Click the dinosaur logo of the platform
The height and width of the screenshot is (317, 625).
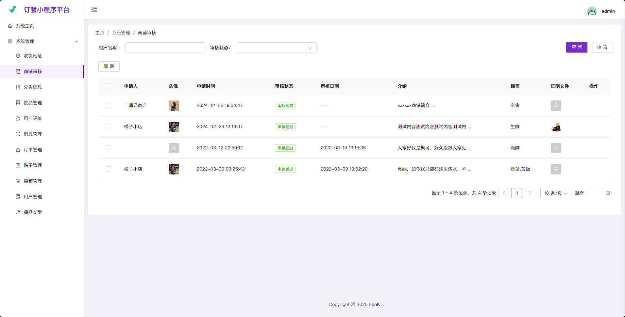[13, 10]
